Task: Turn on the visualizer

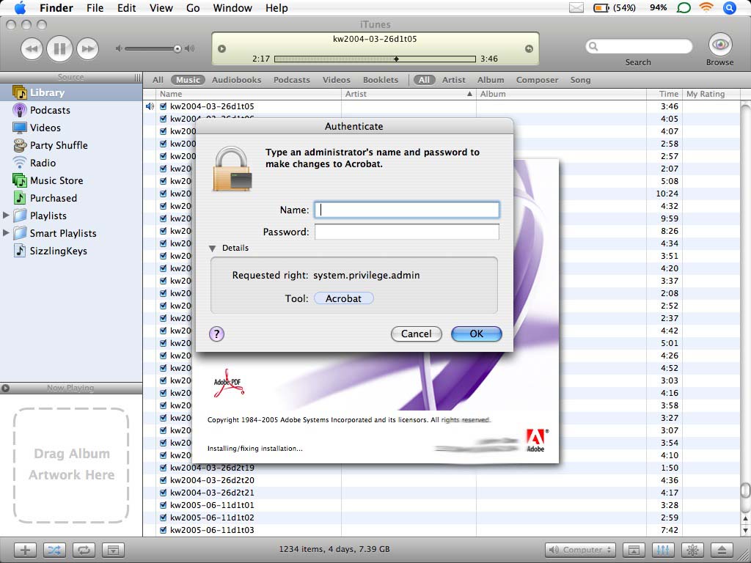Action: pyautogui.click(x=692, y=550)
